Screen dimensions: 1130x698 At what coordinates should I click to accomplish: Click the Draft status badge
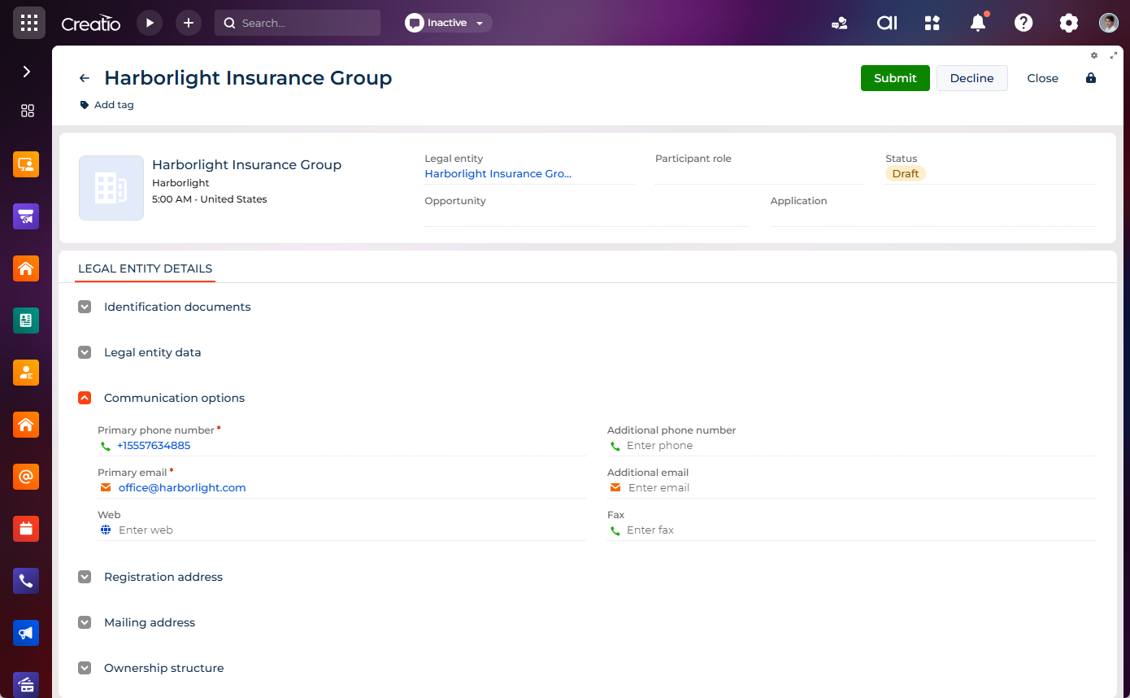point(906,174)
